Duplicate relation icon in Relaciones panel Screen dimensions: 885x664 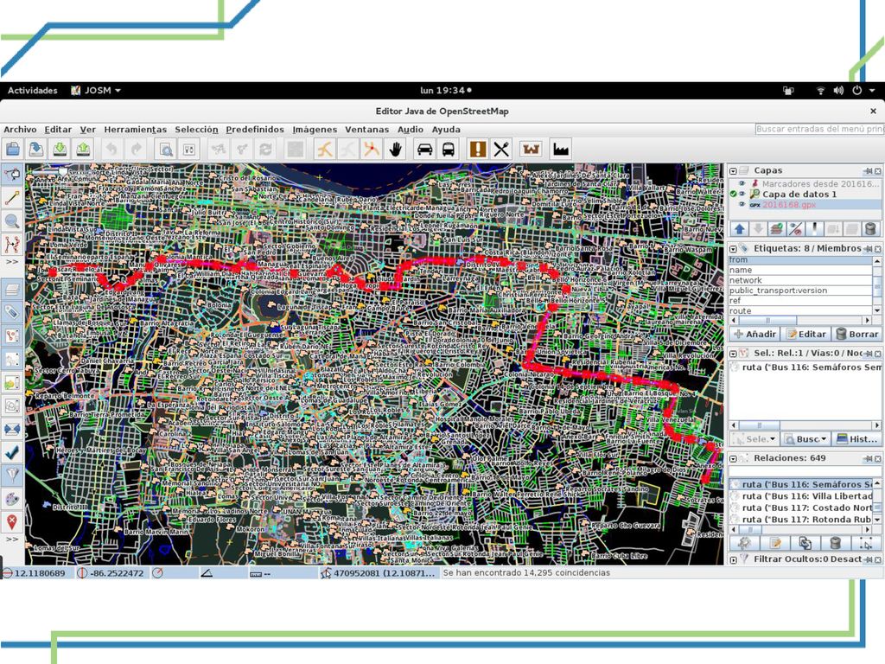pos(805,543)
